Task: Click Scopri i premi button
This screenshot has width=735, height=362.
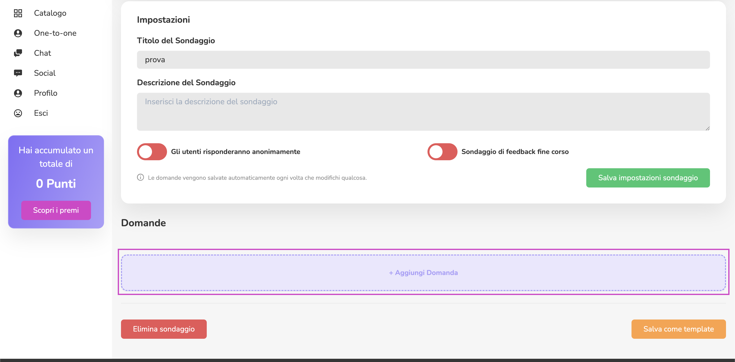Action: tap(56, 210)
